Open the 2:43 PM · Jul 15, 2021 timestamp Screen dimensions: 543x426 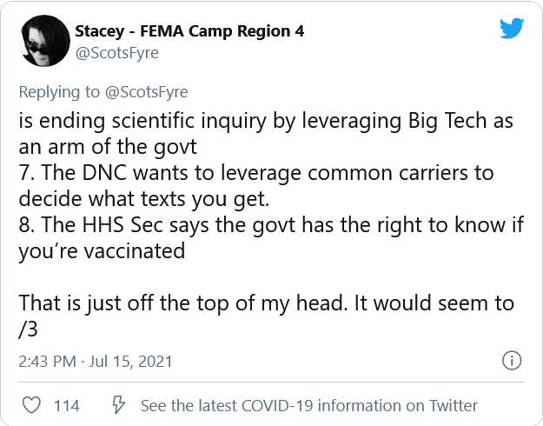pyautogui.click(x=96, y=361)
